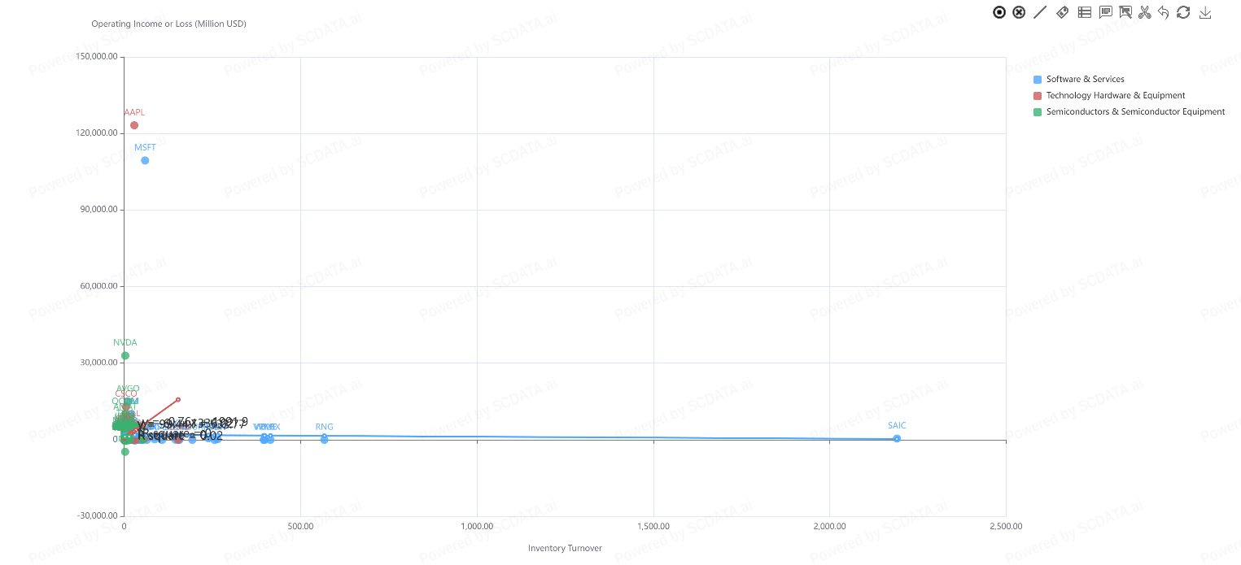1241x565 pixels.
Task: Open the data table view icon
Action: click(x=1084, y=12)
